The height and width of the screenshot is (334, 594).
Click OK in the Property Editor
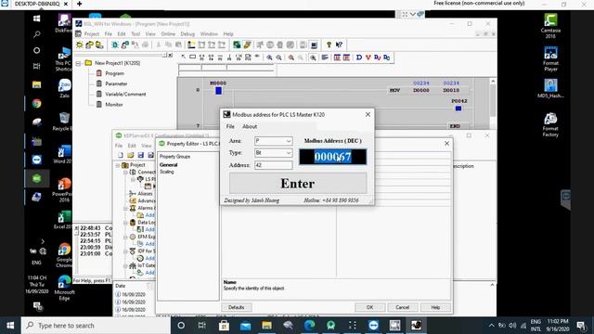click(x=369, y=307)
